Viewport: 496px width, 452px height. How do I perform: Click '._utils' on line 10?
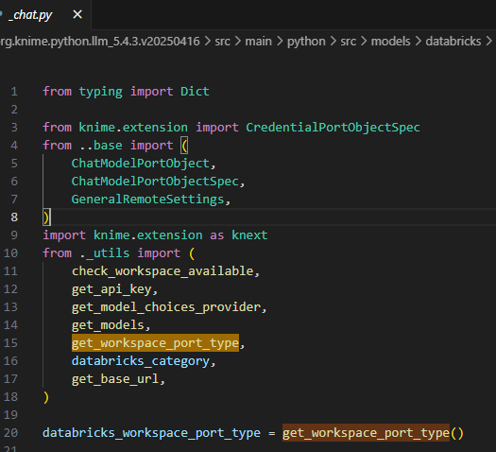[104, 252]
